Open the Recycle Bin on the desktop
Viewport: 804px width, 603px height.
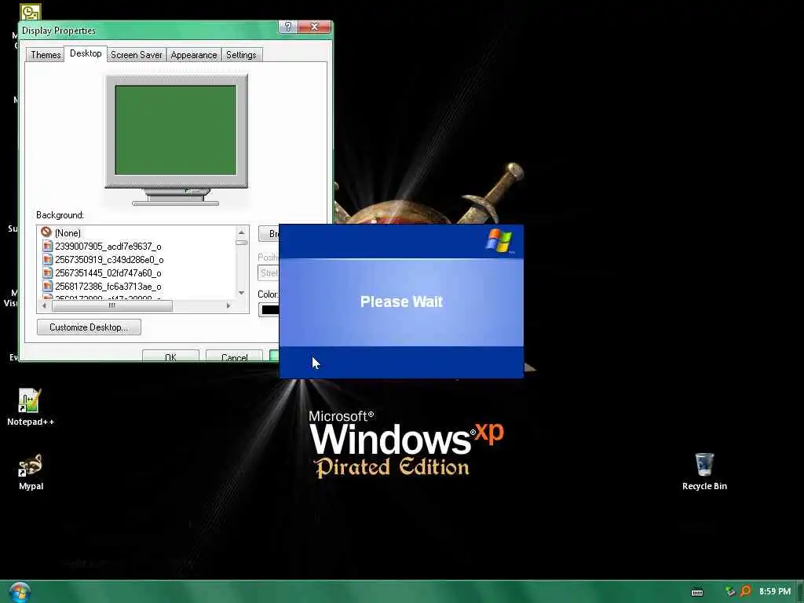click(x=704, y=471)
